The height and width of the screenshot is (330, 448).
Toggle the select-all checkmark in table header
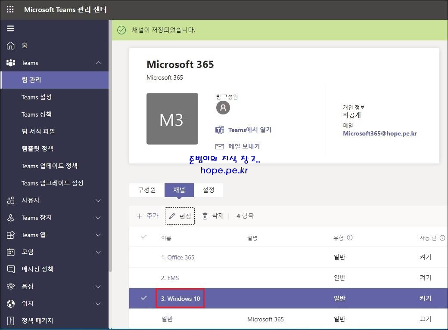pos(144,237)
